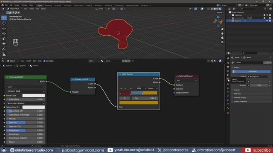This screenshot has height=153, width=273.
Task: Toggle visibility eye of Collection in outliner
Action: [267, 15]
